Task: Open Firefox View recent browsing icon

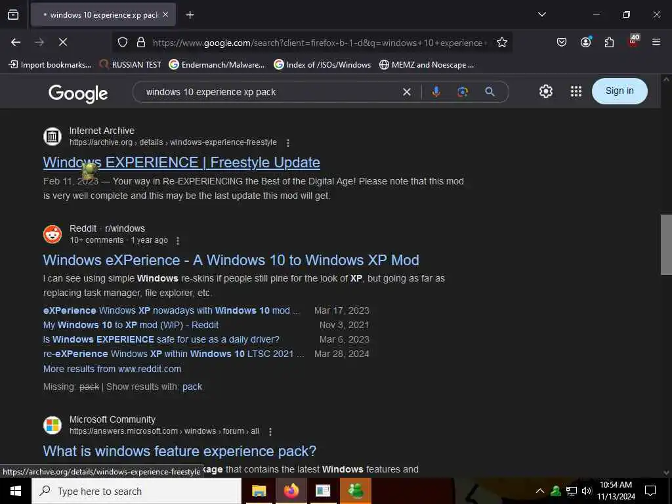Action: [x=13, y=14]
